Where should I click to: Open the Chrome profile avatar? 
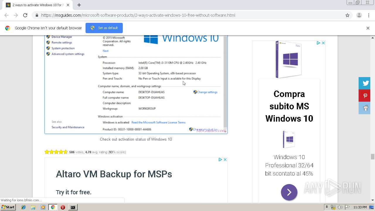pyautogui.click(x=359, y=15)
